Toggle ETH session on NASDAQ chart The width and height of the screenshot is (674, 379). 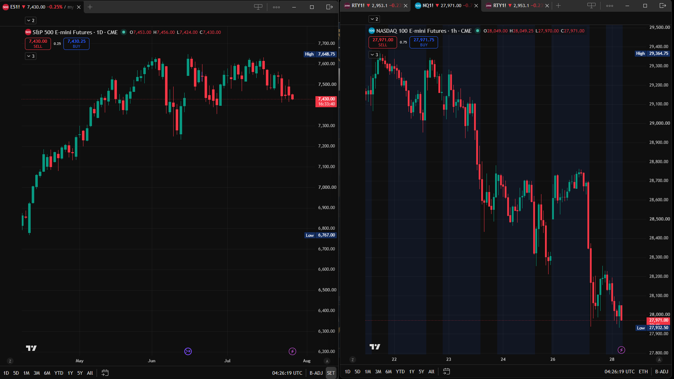pos(643,372)
